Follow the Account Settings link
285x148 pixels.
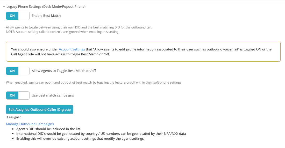point(72,49)
